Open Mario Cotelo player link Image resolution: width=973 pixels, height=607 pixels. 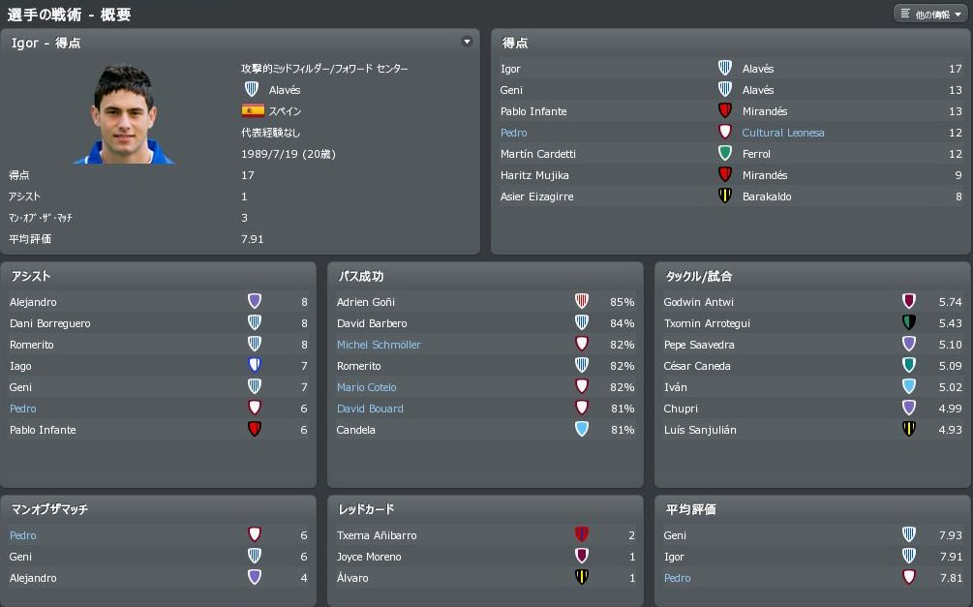pyautogui.click(x=367, y=387)
